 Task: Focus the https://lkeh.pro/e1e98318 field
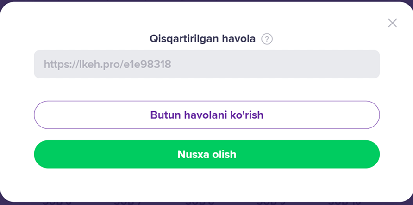[x=206, y=64]
